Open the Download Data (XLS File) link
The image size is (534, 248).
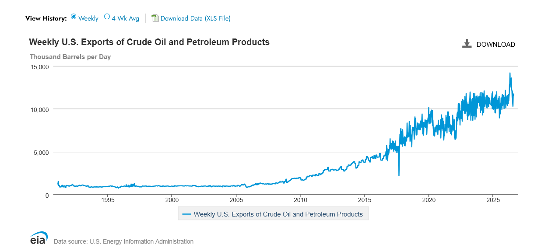point(196,18)
